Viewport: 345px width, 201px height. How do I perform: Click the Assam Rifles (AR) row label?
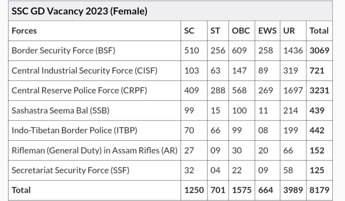pos(95,151)
